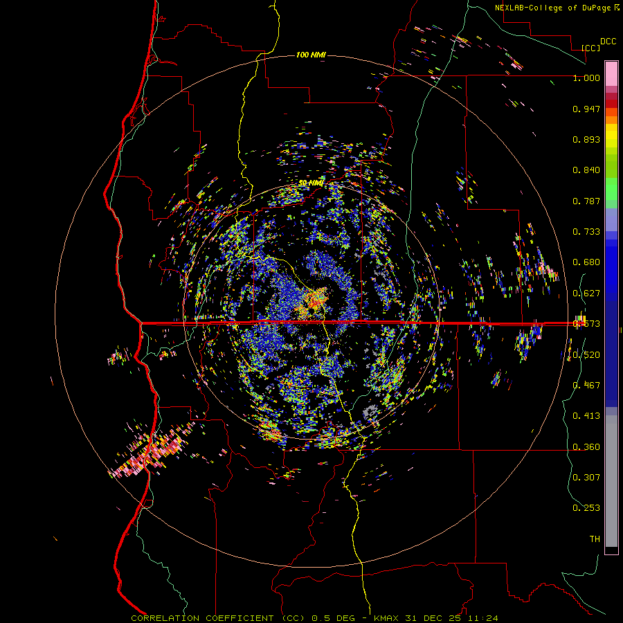623x623 pixels.
Task: Pick the periwinkle swatch on the color bar
Action: click(611, 219)
